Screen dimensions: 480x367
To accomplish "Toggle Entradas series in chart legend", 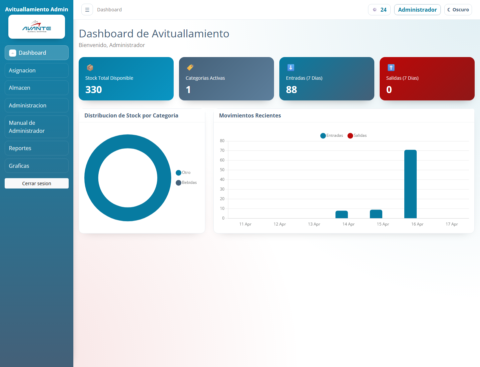I will [x=332, y=135].
